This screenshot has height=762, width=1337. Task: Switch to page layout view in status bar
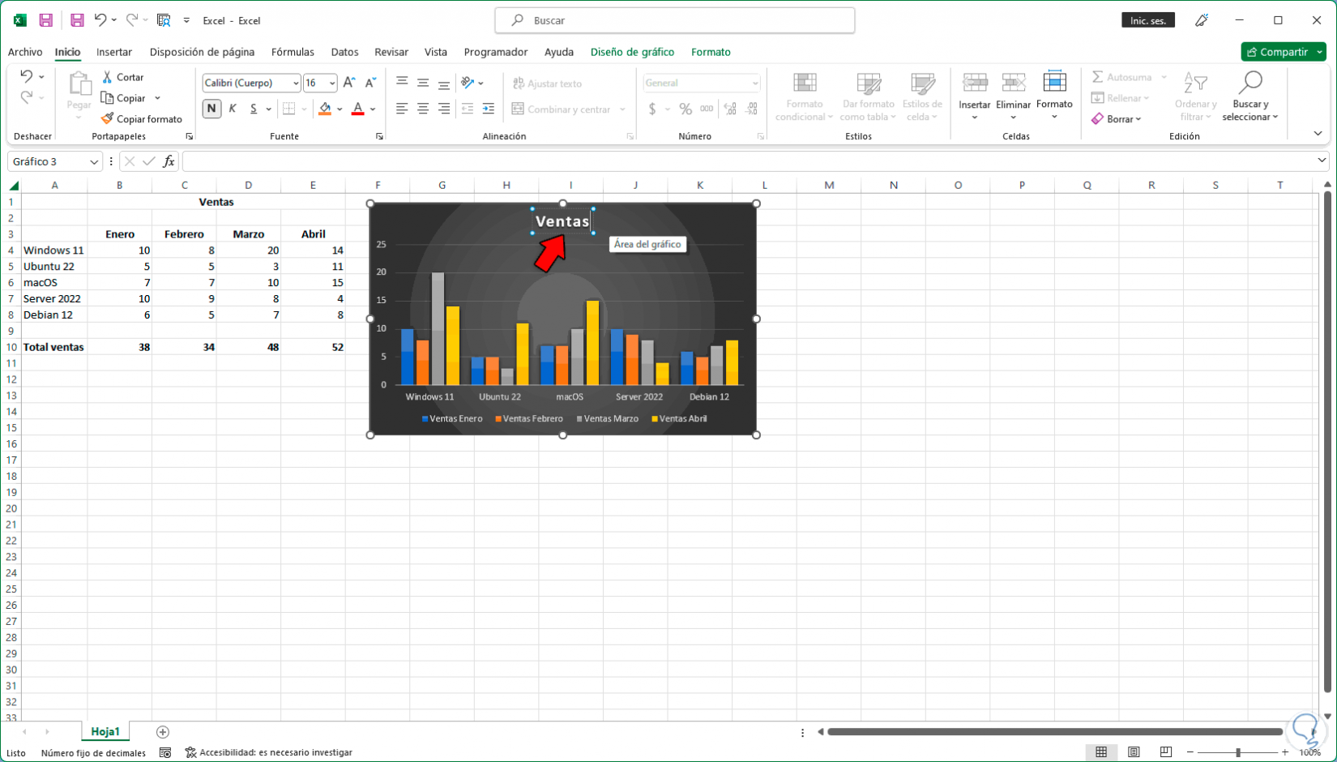pos(1134,752)
